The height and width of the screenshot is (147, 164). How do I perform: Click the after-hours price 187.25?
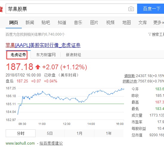coord(22,81)
